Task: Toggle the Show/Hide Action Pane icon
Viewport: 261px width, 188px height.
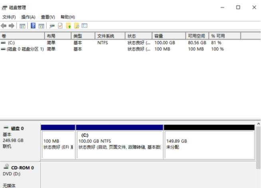Action: tap(41, 26)
